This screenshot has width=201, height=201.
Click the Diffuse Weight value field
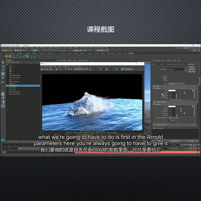coord(172,93)
